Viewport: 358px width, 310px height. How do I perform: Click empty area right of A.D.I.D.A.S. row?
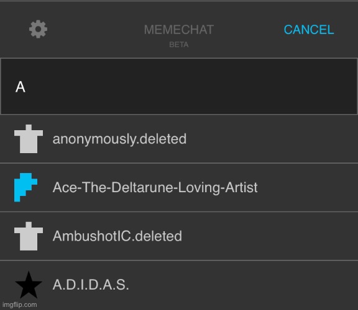pos(244,285)
